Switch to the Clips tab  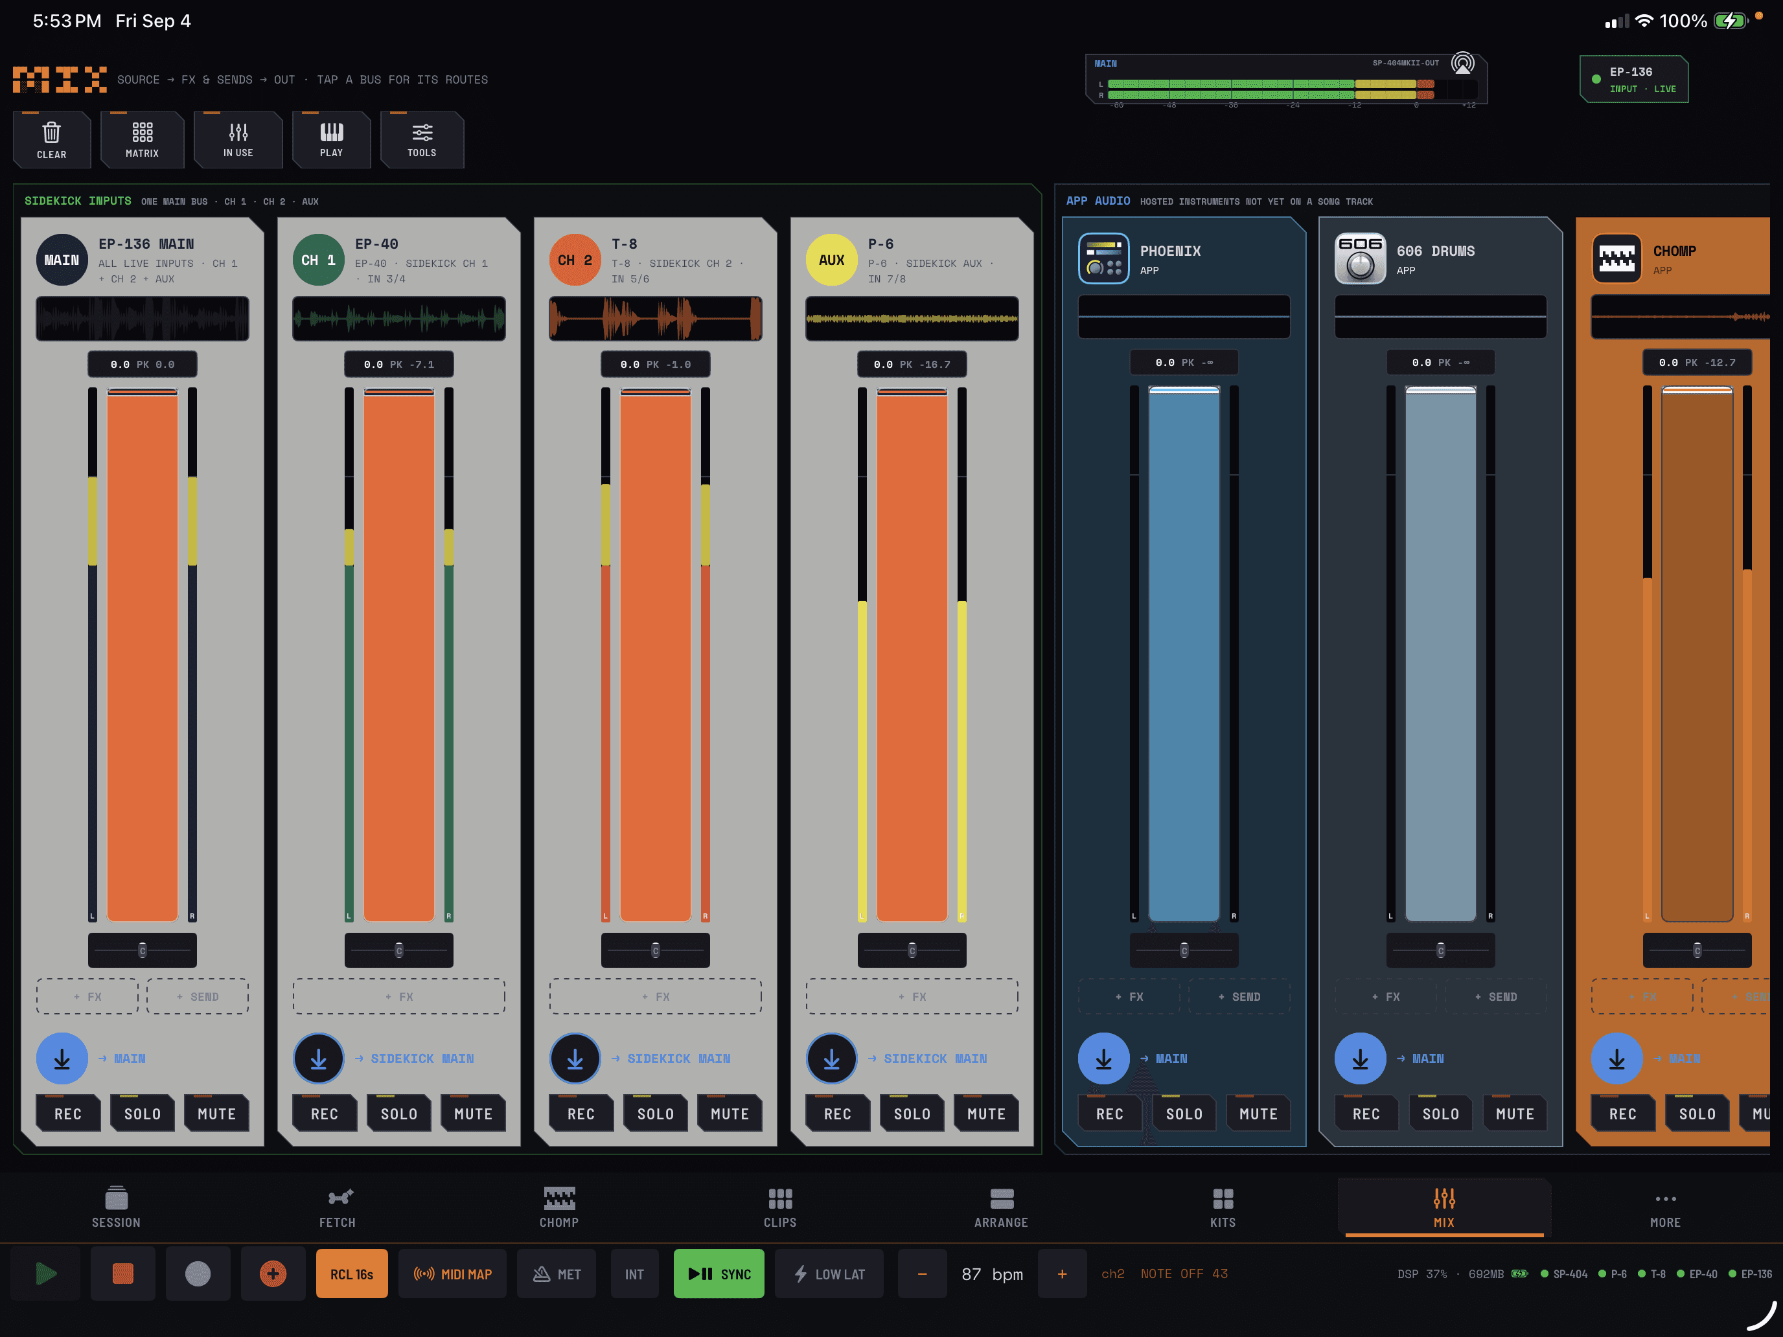pos(779,1206)
